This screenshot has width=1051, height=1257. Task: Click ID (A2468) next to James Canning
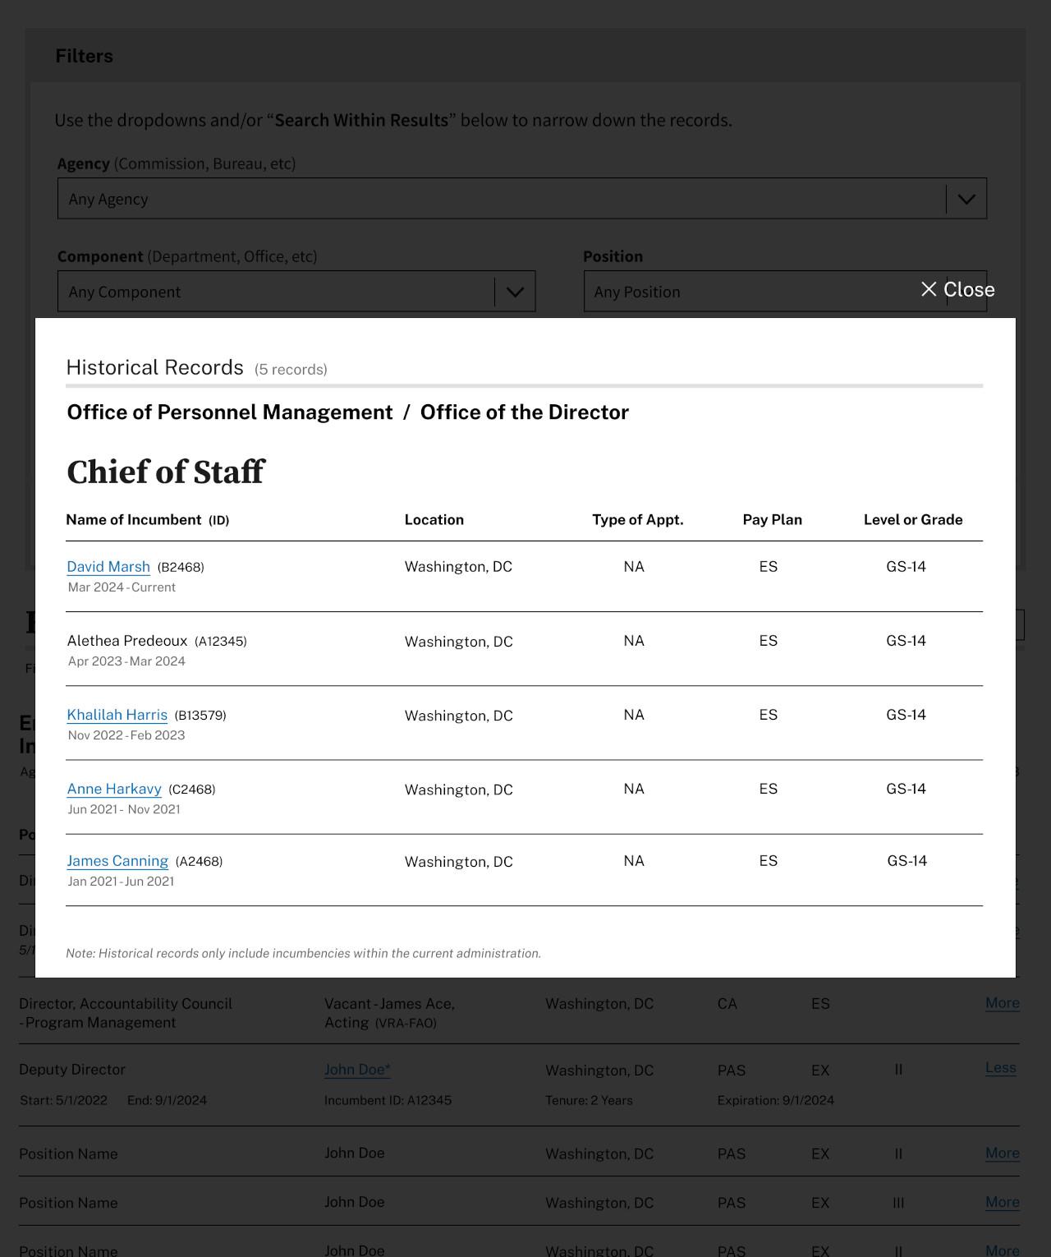(x=200, y=862)
